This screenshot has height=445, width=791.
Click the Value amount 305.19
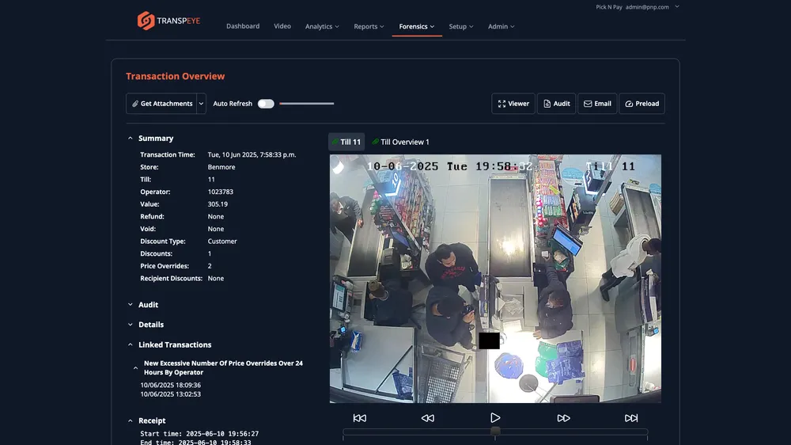pos(218,204)
